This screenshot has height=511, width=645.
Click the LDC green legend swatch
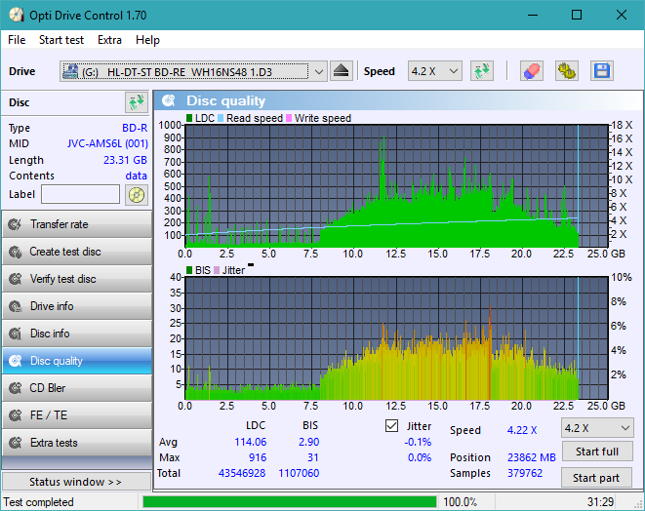[x=189, y=118]
